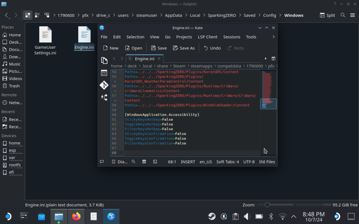Viewport: 359px width, 224px height.
Task: Open rootfs device in Dolphin sidebar
Action: click(x=12, y=165)
